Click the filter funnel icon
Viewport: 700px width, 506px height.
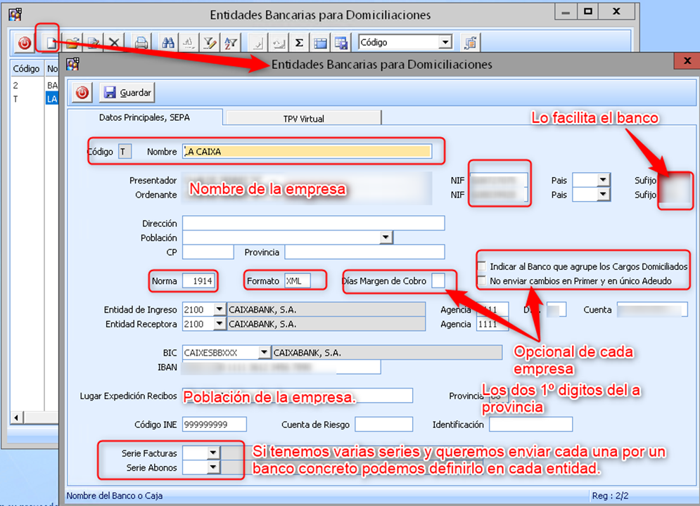pos(210,43)
